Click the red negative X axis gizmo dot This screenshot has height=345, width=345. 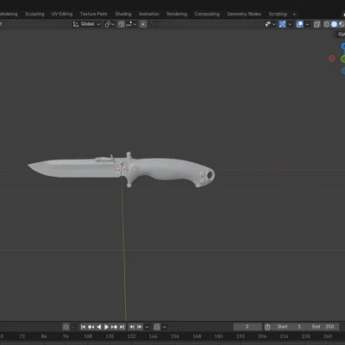pyautogui.click(x=332, y=59)
